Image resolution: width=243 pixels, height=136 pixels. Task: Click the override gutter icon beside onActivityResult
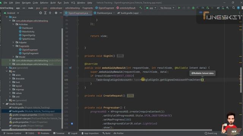point(71,68)
